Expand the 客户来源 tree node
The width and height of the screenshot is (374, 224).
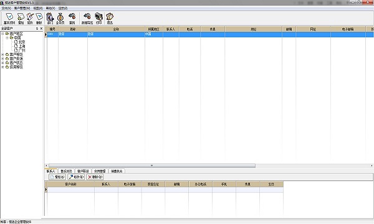(3, 58)
